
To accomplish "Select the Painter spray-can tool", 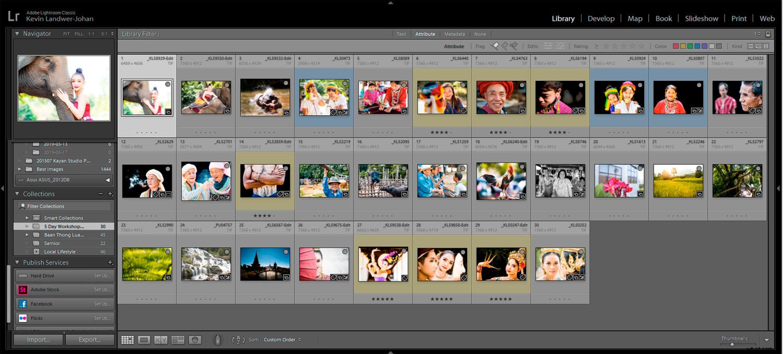I will [x=218, y=339].
